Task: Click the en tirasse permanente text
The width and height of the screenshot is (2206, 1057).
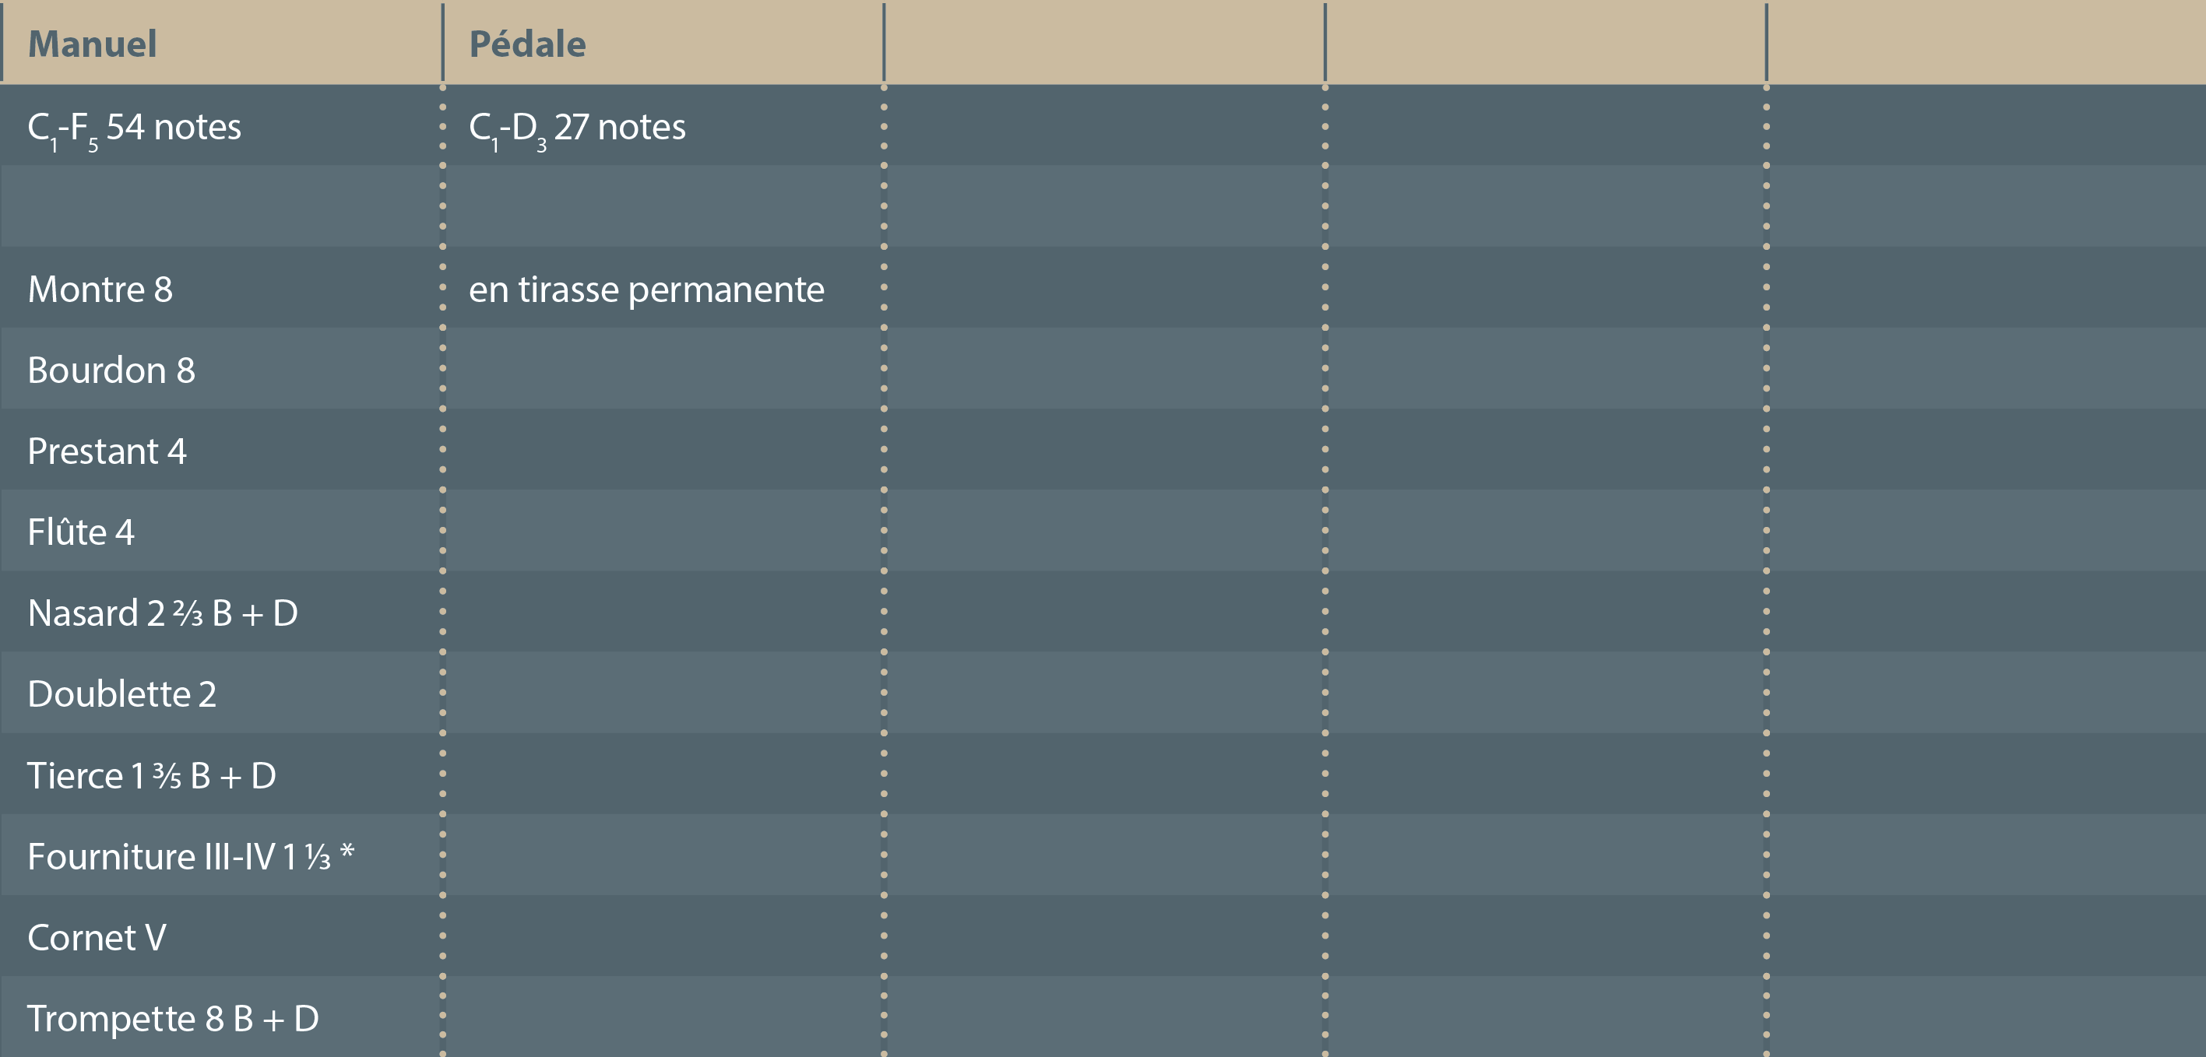Action: [x=646, y=290]
